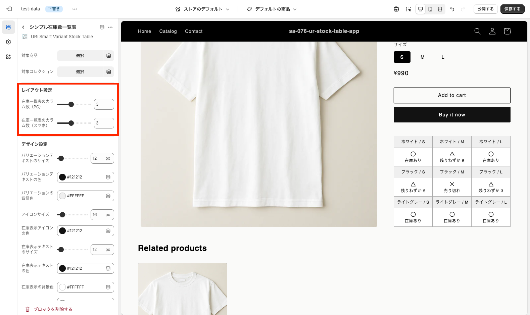Open Contact page from navigation
The width and height of the screenshot is (530, 315).
tap(194, 31)
